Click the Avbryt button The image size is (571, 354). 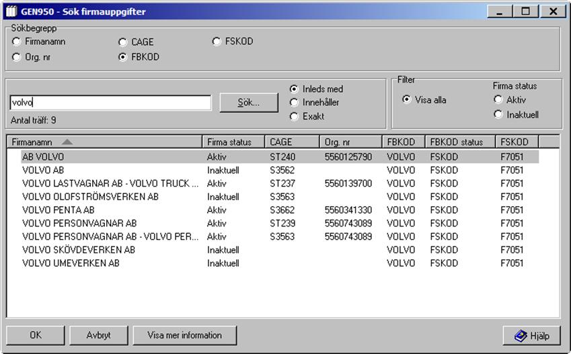tap(99, 335)
